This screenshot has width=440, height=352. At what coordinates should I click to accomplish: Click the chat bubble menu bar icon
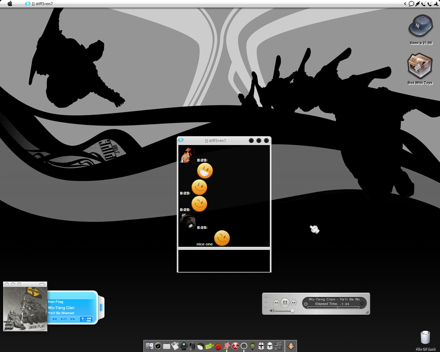pyautogui.click(x=411, y=4)
